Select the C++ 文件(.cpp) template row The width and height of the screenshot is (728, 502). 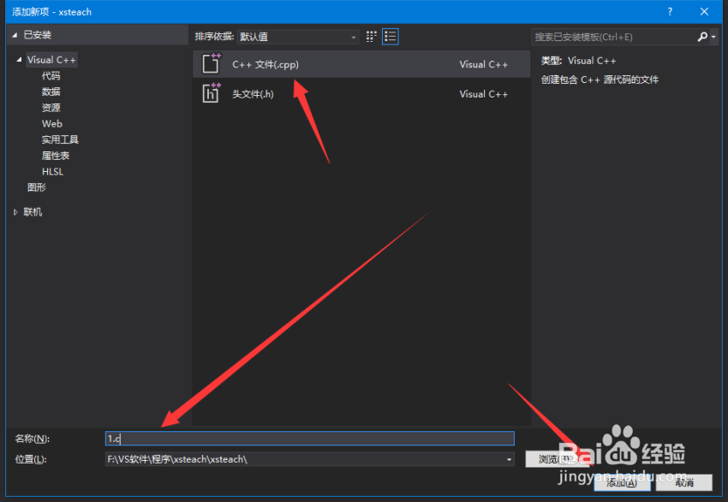(x=361, y=64)
